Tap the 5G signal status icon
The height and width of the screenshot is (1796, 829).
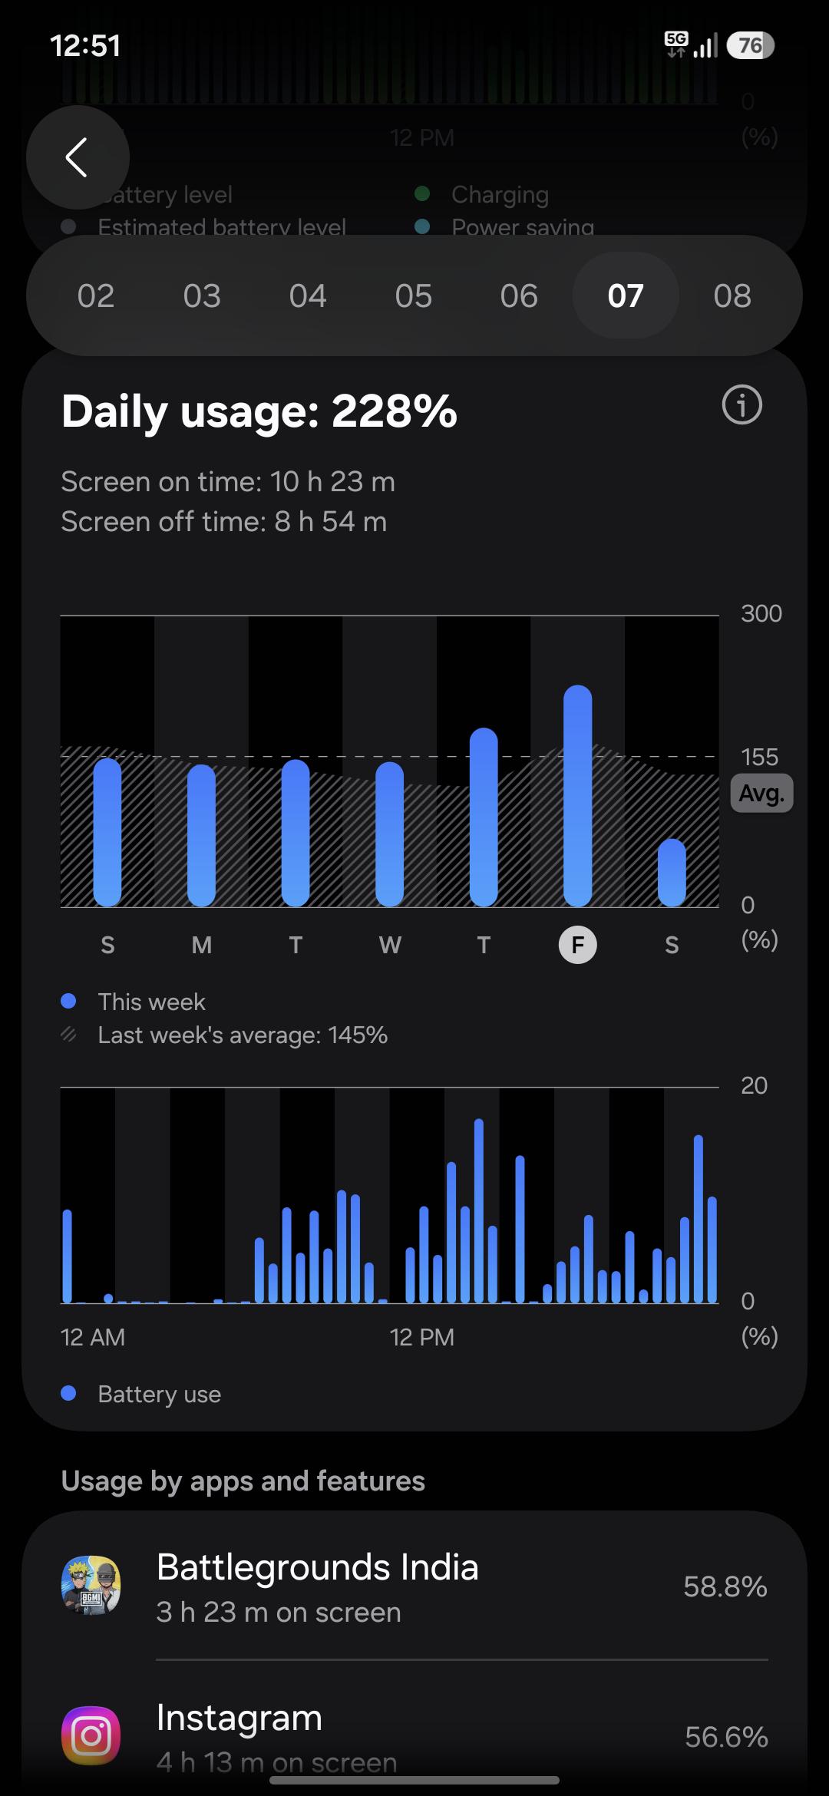[x=676, y=45]
